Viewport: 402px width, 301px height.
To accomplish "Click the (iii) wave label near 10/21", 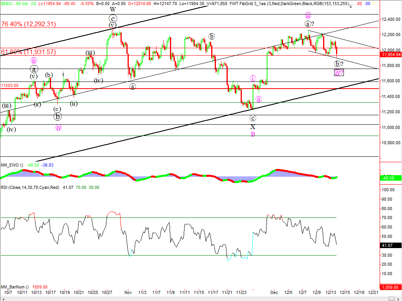I will tap(90, 53).
